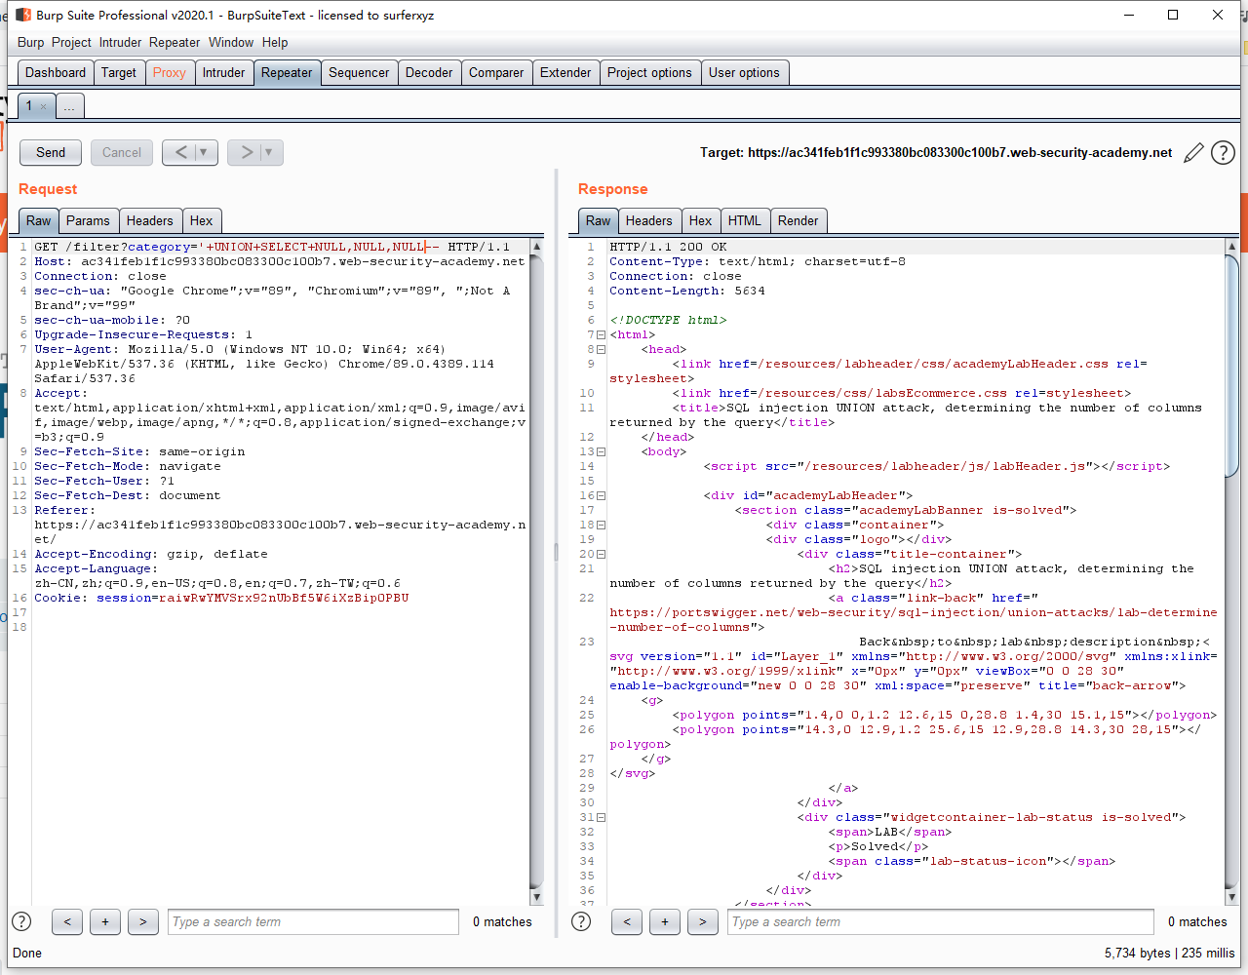Go back in request history
This screenshot has height=975, width=1248.
pyautogui.click(x=180, y=152)
